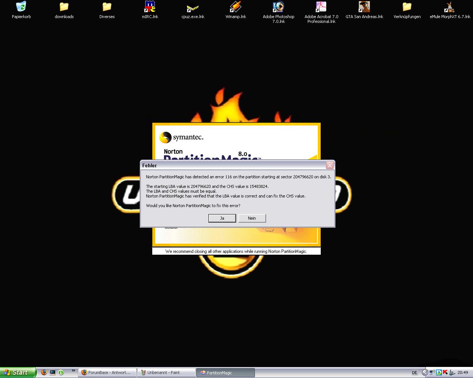Click Ja to fix the partition error

222,218
